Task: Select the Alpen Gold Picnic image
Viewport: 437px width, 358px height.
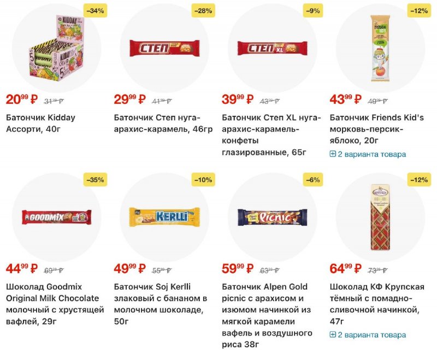Action: pos(271,217)
